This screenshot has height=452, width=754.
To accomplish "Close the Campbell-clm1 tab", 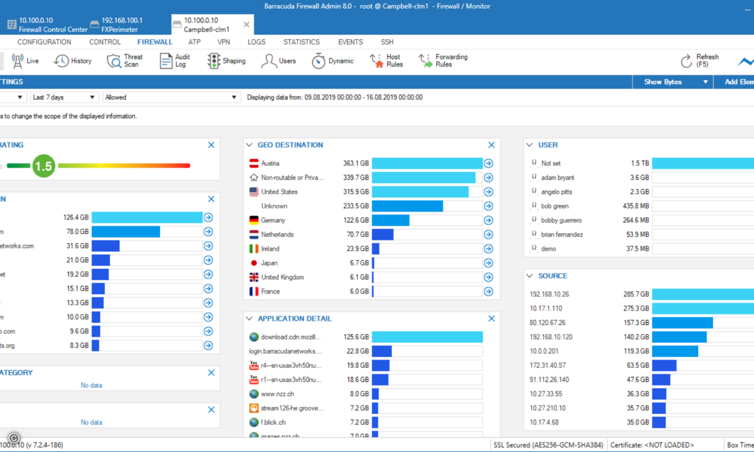I will [x=246, y=25].
